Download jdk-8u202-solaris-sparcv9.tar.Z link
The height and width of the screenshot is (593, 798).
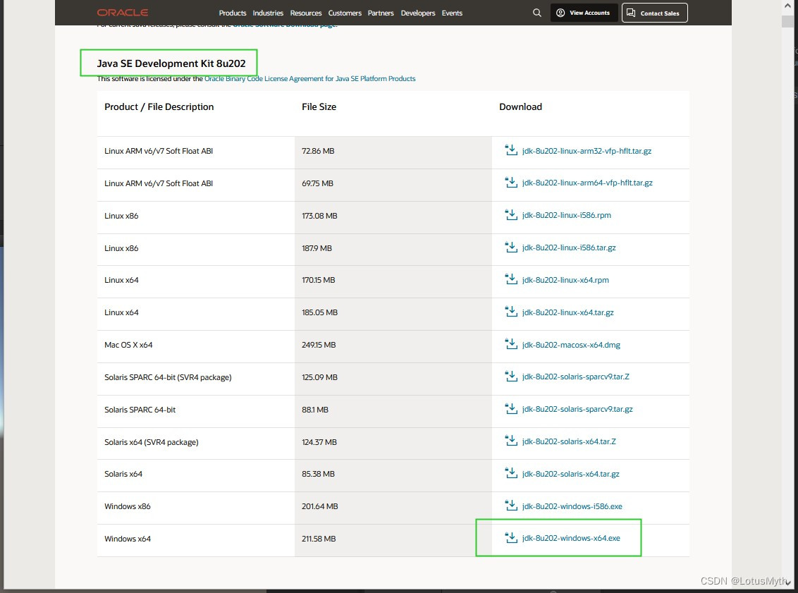[576, 377]
